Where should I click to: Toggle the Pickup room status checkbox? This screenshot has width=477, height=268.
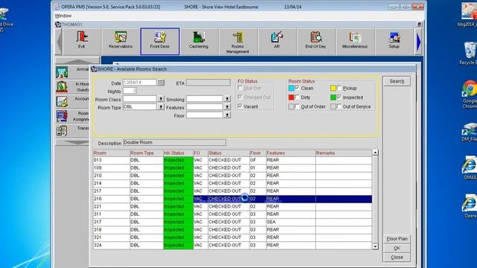click(339, 88)
